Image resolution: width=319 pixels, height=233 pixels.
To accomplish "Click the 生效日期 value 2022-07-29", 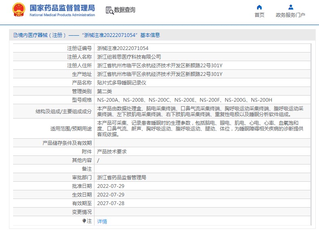I will [x=111, y=194].
